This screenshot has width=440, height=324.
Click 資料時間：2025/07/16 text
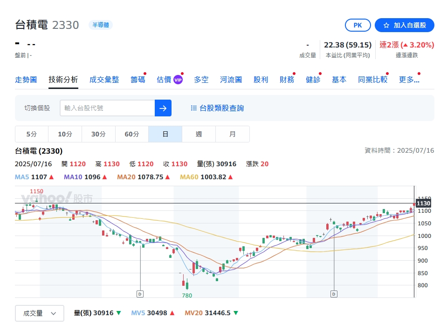(x=399, y=150)
